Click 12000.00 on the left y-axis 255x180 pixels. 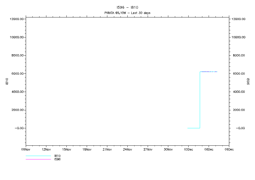click(17, 19)
